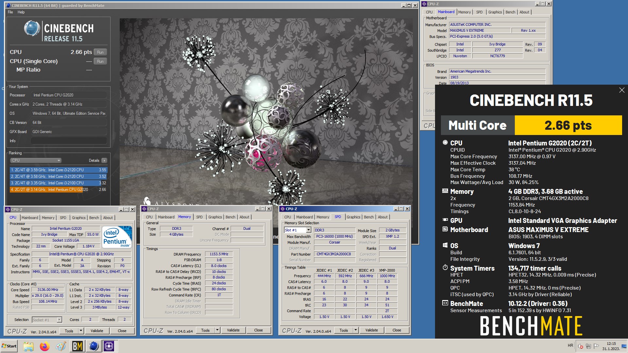This screenshot has width=628, height=353.
Task: Click Tools button in SPD CPU-Z window
Action: [x=344, y=330]
